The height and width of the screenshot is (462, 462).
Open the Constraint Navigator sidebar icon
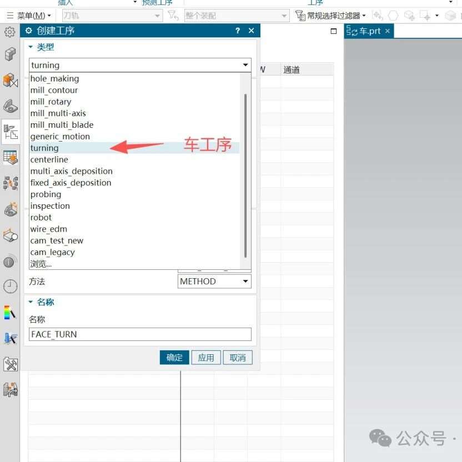click(11, 106)
